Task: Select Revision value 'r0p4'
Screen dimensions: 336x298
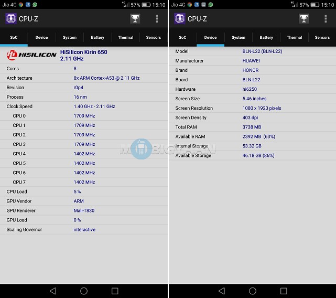Action: pos(79,88)
